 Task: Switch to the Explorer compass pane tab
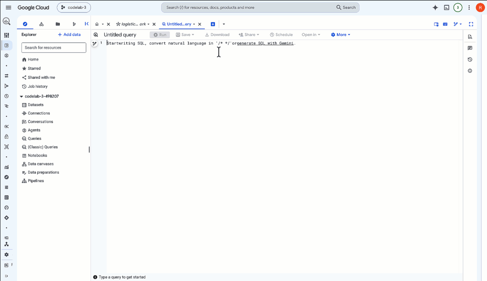pyautogui.click(x=25, y=24)
